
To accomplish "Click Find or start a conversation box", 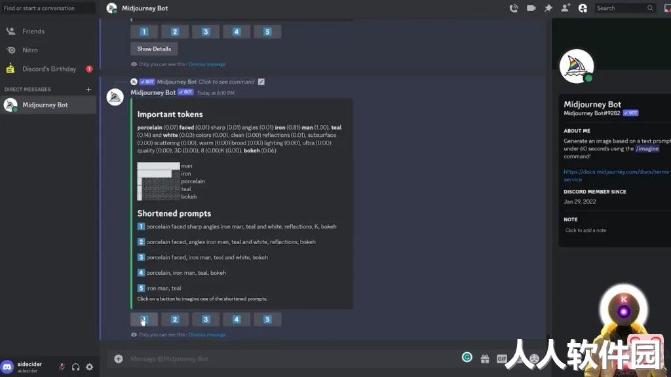I will point(48,8).
